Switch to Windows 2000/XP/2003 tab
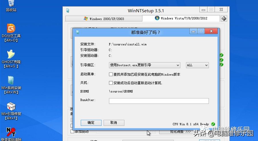The height and width of the screenshot is (141, 258). pyautogui.click(x=104, y=18)
